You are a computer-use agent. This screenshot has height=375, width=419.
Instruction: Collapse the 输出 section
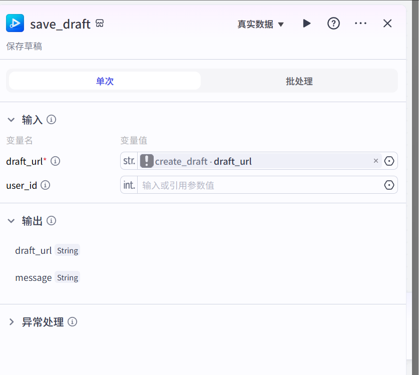click(11, 221)
